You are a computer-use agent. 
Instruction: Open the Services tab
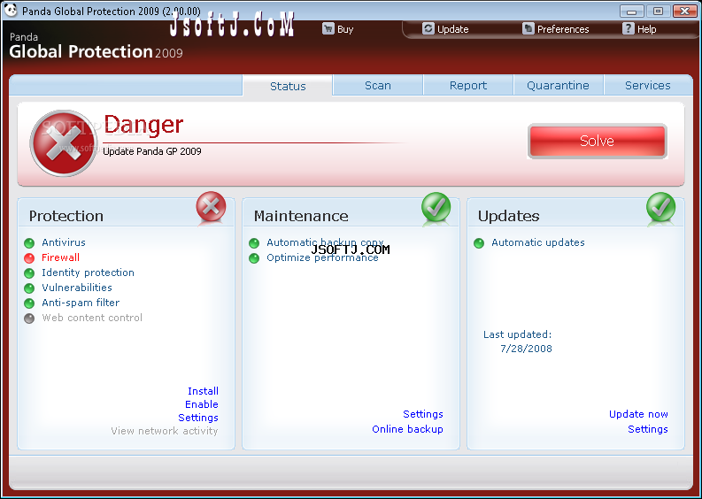[648, 85]
